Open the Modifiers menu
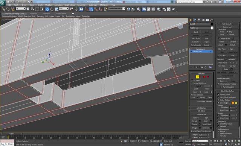This screenshot has height=146, width=241. [49, 5]
